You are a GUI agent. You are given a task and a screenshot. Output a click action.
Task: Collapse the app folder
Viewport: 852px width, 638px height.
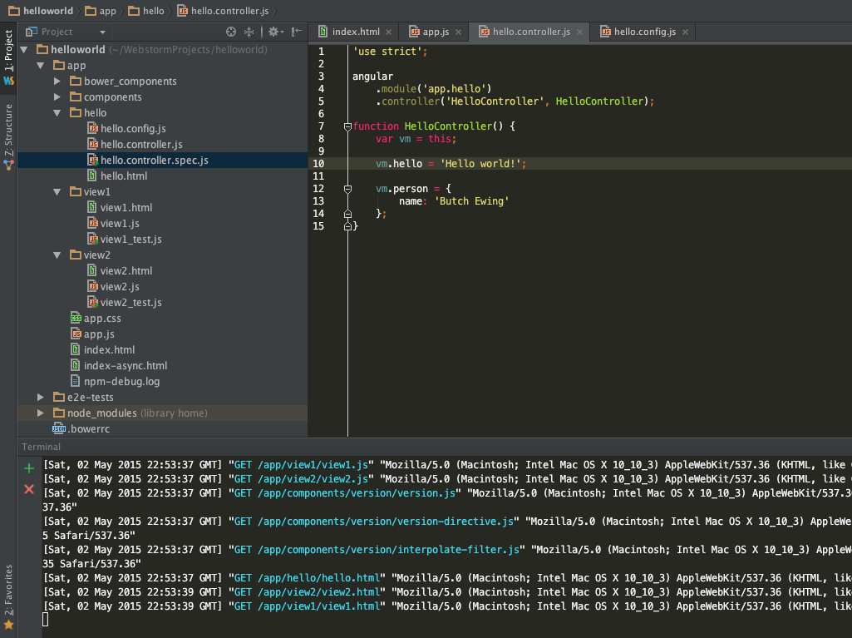(x=41, y=65)
